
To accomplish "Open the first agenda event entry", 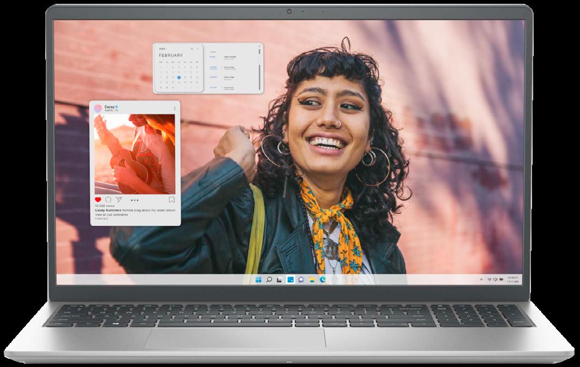I will 224,57.
